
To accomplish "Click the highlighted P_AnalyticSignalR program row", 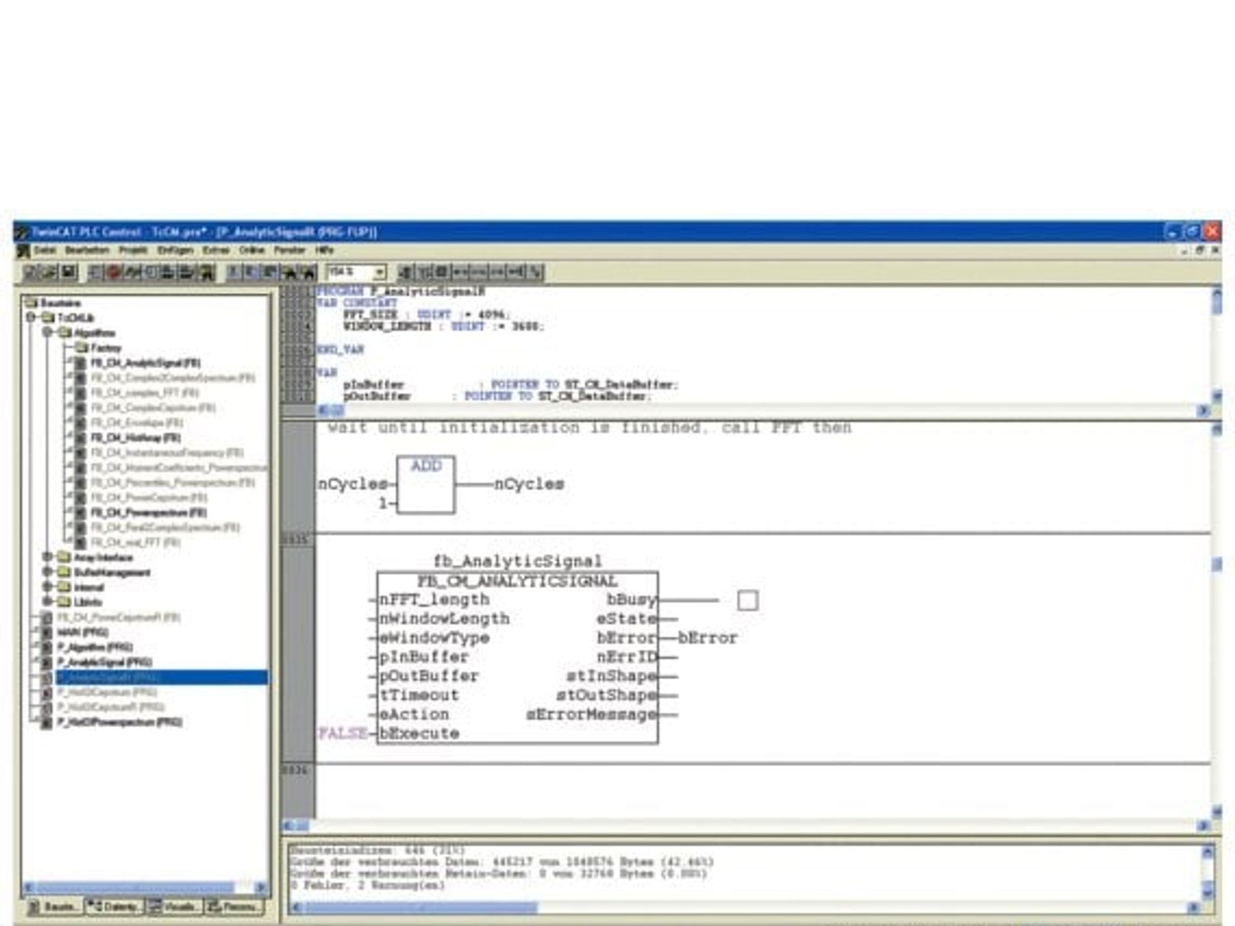I will [162, 677].
